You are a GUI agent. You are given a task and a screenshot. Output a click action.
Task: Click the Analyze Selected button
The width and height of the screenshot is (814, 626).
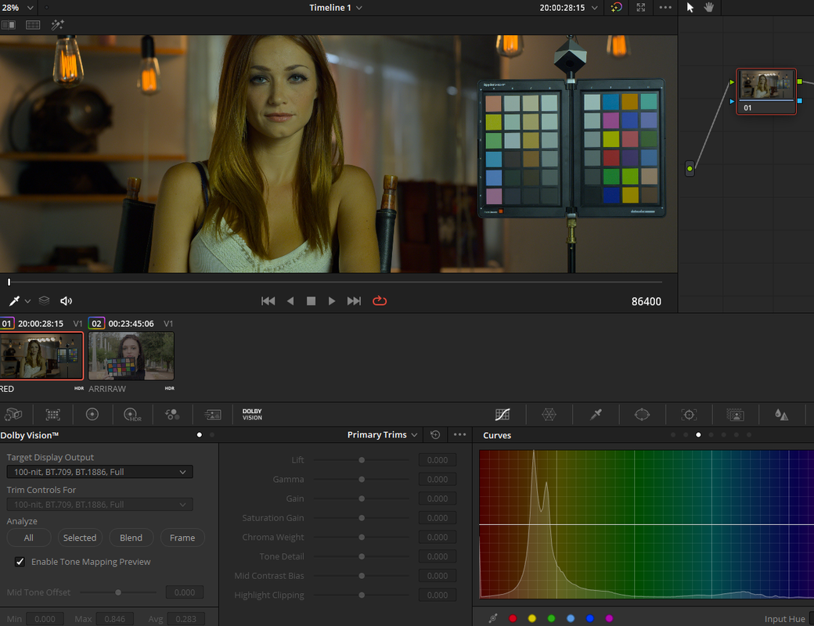tap(79, 538)
